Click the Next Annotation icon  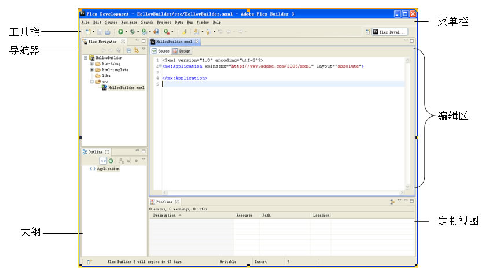[196, 32]
